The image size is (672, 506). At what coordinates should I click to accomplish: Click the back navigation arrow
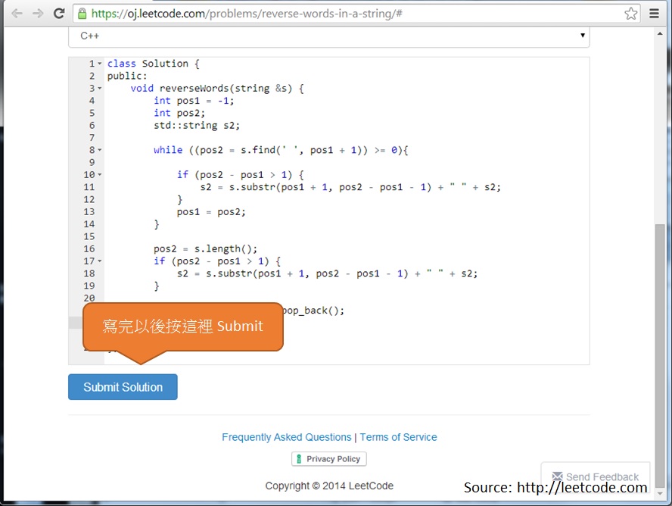tap(17, 13)
